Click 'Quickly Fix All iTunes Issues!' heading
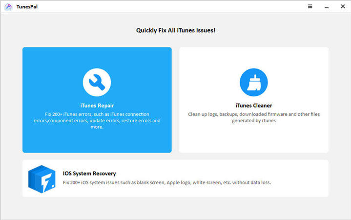This screenshot has width=351, height=220. (176, 30)
